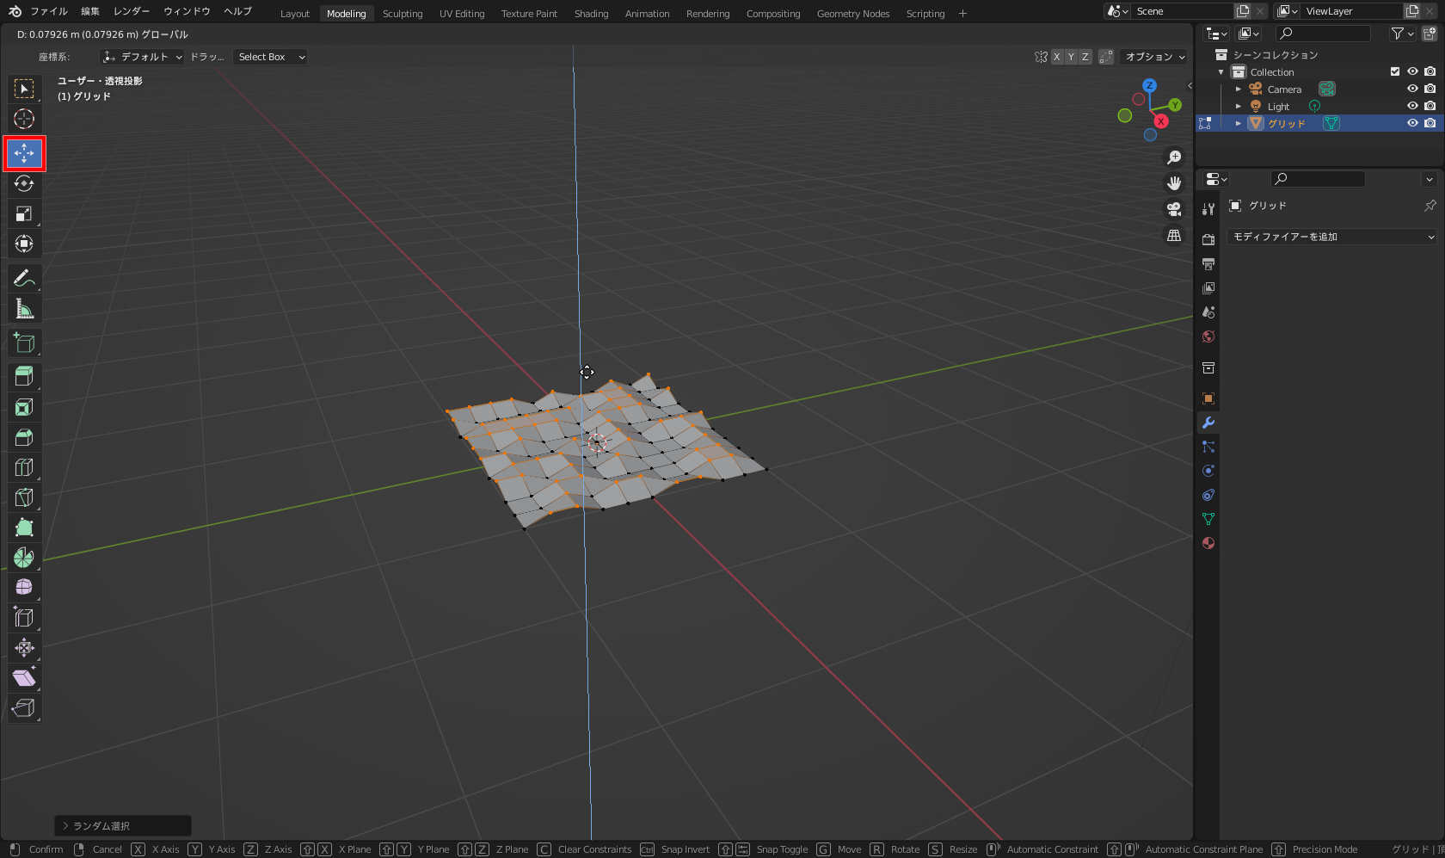Screen dimensions: 1445x858
Task: Activate the Spin tool
Action: 24,558
